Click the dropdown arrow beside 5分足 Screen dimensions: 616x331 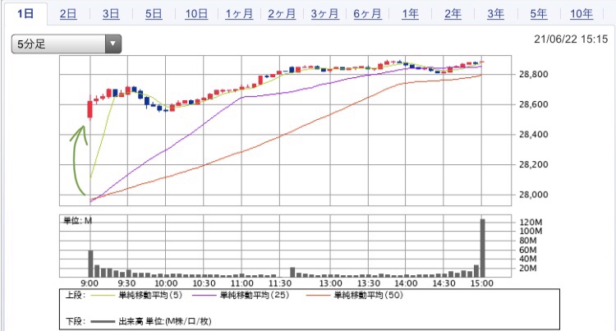(113, 44)
